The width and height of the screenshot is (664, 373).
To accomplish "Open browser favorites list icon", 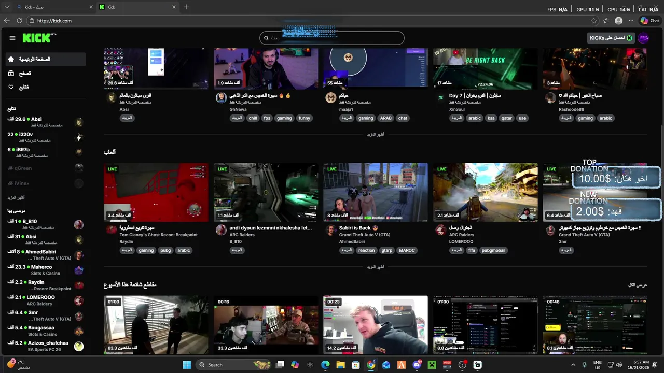I will (606, 21).
